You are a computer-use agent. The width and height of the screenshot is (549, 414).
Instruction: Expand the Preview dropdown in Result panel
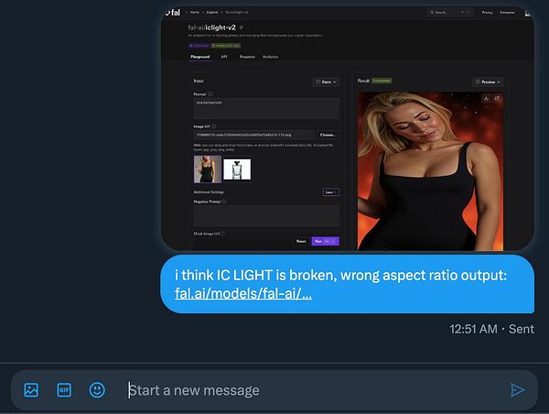click(x=488, y=82)
